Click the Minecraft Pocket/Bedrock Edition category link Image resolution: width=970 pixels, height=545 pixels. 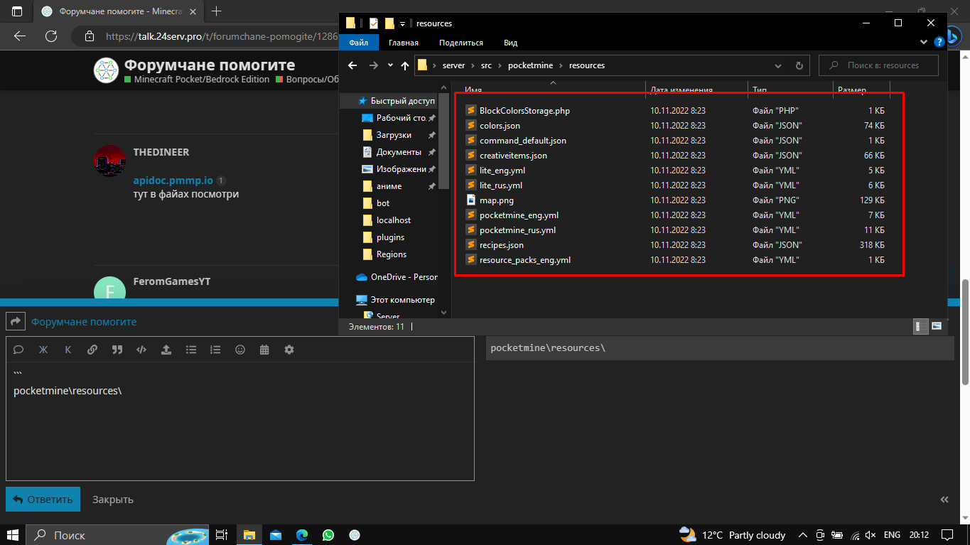[x=202, y=80]
